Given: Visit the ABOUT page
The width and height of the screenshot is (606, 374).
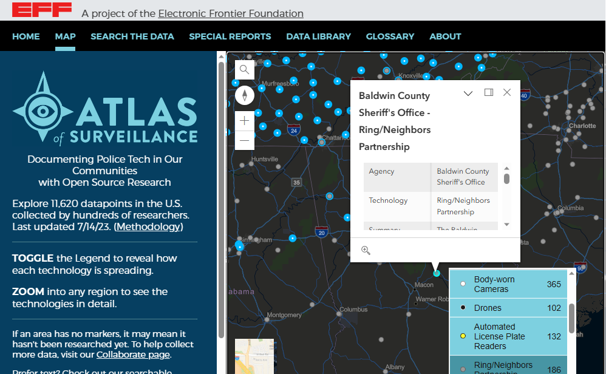Looking at the screenshot, I should point(445,36).
